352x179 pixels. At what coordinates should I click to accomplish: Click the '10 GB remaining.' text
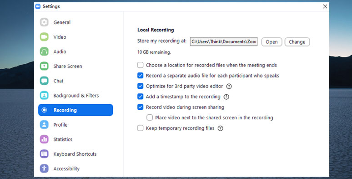[154, 52]
